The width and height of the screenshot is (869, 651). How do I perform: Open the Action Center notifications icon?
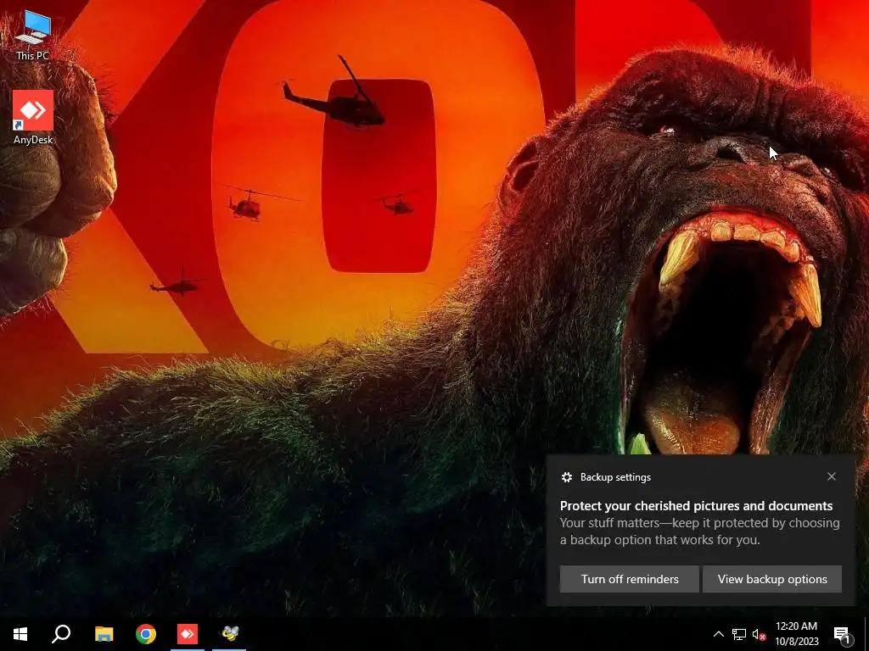[x=842, y=634]
